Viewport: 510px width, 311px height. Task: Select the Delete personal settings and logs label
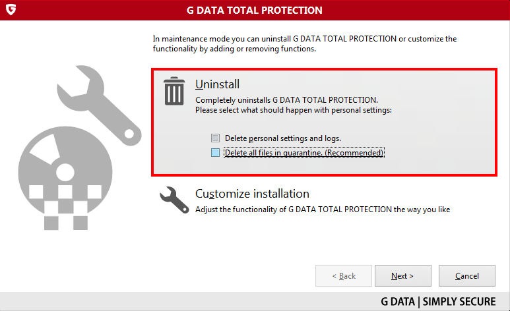(x=282, y=138)
